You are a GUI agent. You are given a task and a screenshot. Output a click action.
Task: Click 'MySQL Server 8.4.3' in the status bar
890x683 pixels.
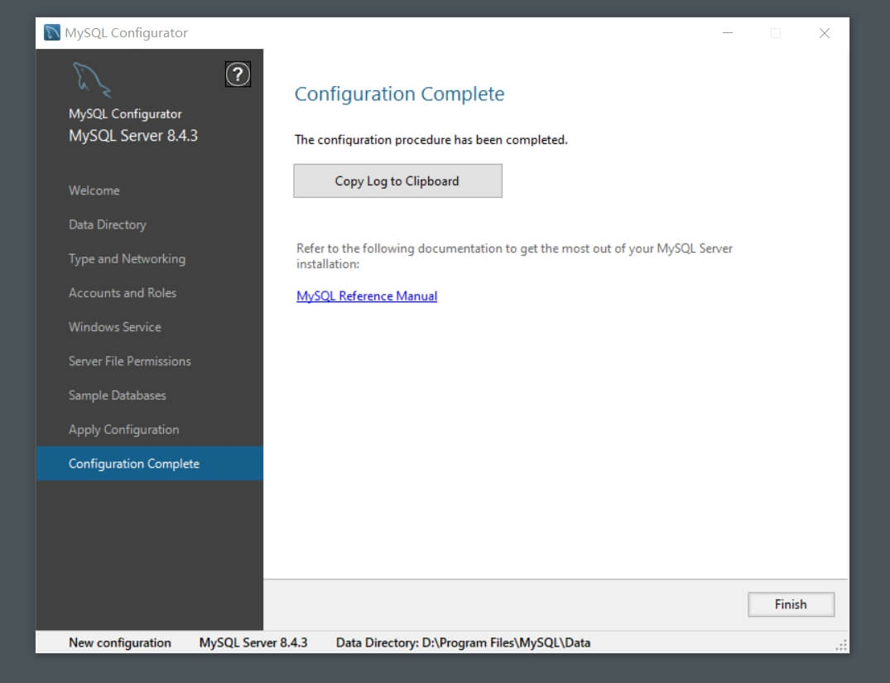pyautogui.click(x=253, y=642)
